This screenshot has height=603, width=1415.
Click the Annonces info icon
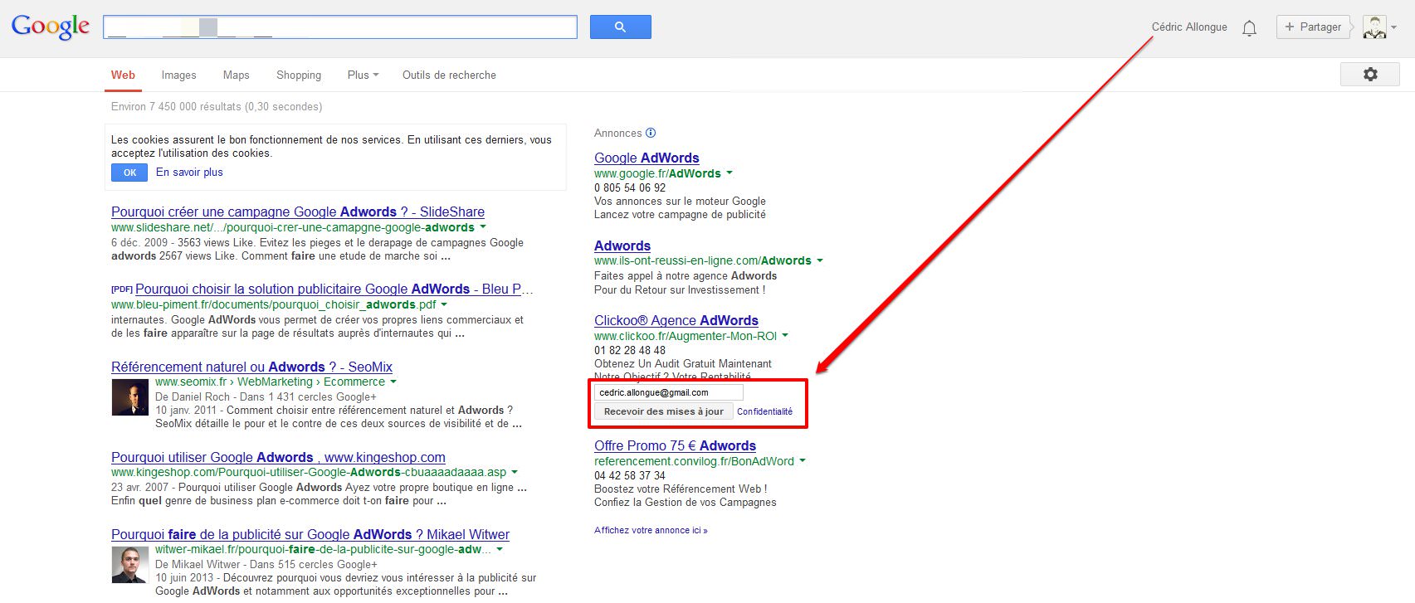coord(651,133)
